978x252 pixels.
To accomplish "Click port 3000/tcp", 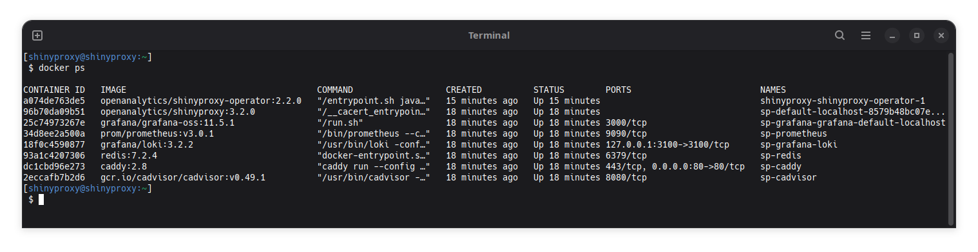I will click(626, 122).
